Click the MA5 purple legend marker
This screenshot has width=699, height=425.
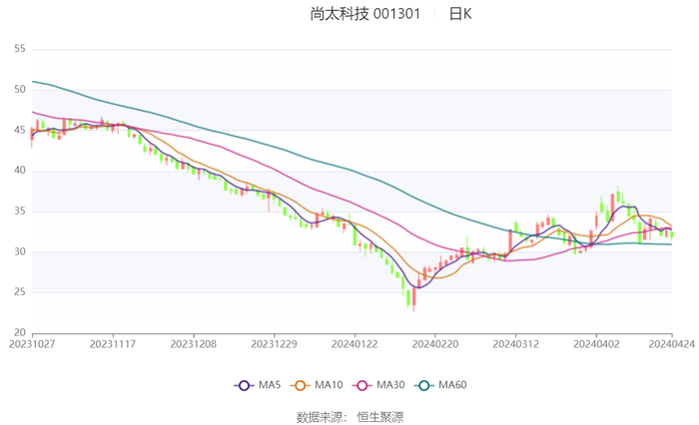click(x=244, y=385)
